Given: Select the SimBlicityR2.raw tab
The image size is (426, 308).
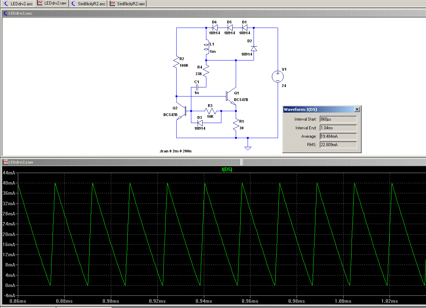Looking at the screenshot, I should click(x=128, y=3).
